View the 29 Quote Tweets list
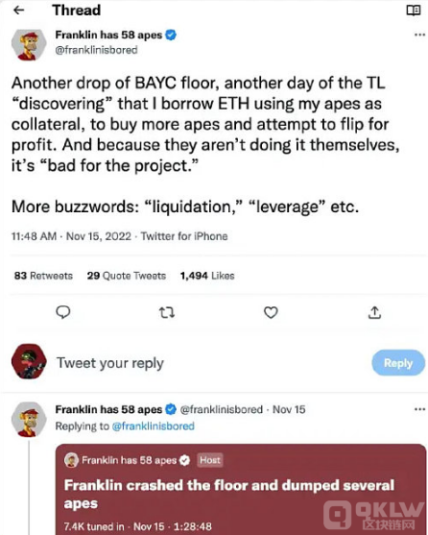 tap(127, 276)
